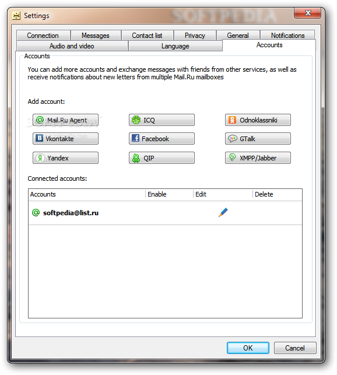Add a Vkontakte account

point(65,139)
